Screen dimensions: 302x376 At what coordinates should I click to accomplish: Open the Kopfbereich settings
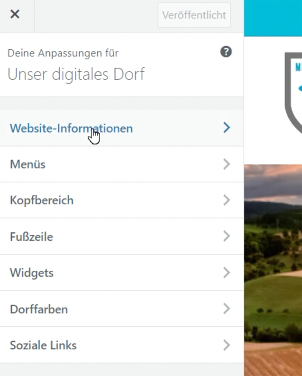click(42, 200)
